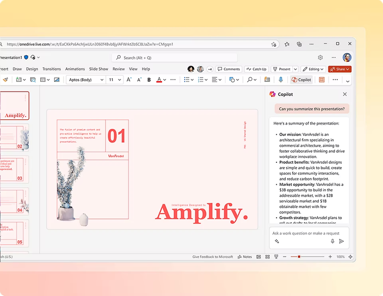Open the file name dropdown chevron
The width and height of the screenshot is (383, 296).
pyautogui.click(x=38, y=57)
